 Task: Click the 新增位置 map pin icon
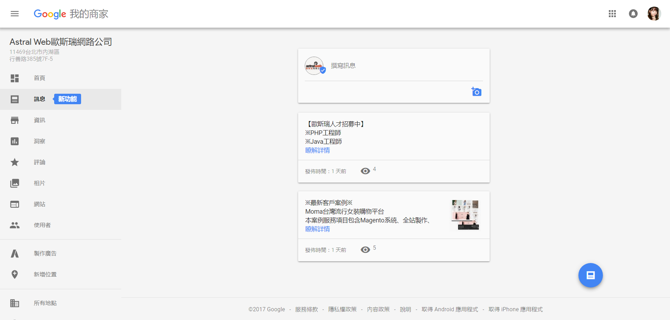tap(15, 275)
